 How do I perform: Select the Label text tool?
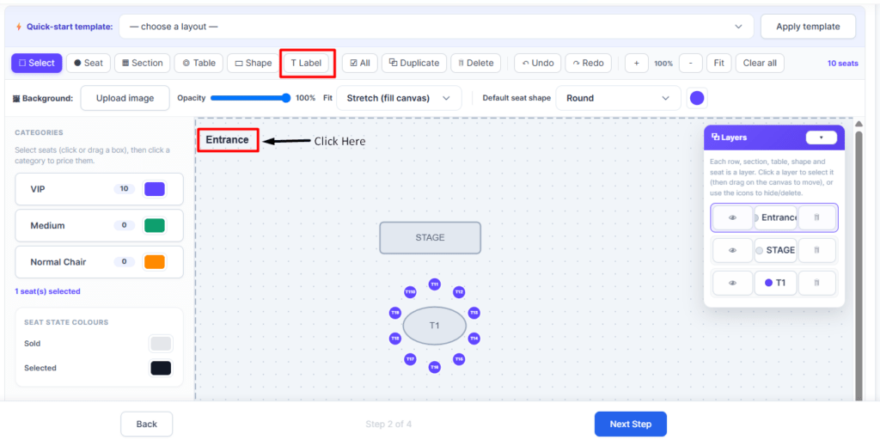[306, 63]
